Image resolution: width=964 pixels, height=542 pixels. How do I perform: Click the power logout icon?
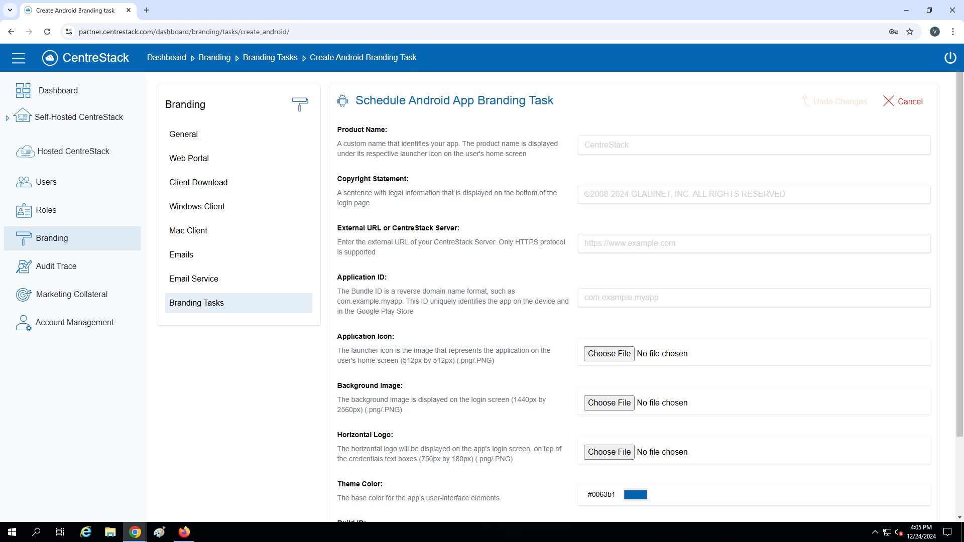pos(950,58)
